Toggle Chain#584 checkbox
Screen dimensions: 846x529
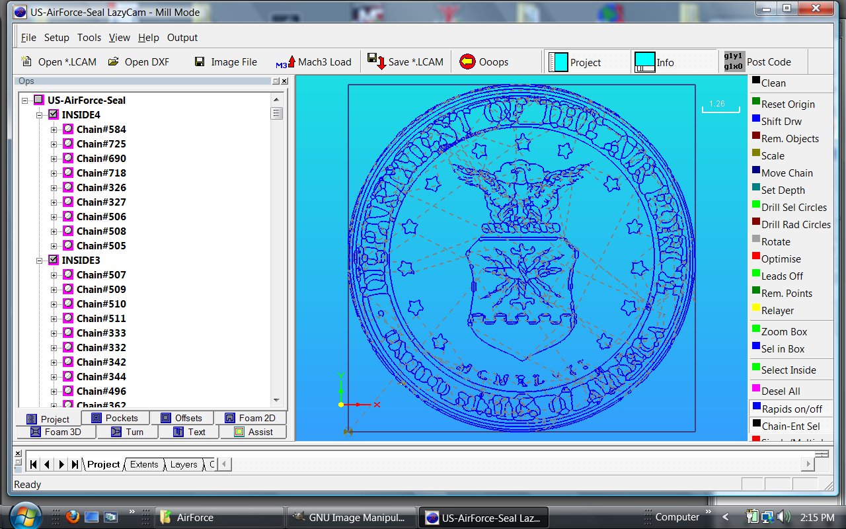[68, 129]
